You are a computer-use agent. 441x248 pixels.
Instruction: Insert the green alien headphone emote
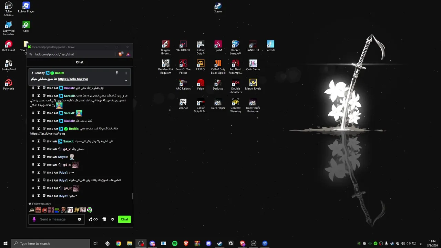(90, 210)
